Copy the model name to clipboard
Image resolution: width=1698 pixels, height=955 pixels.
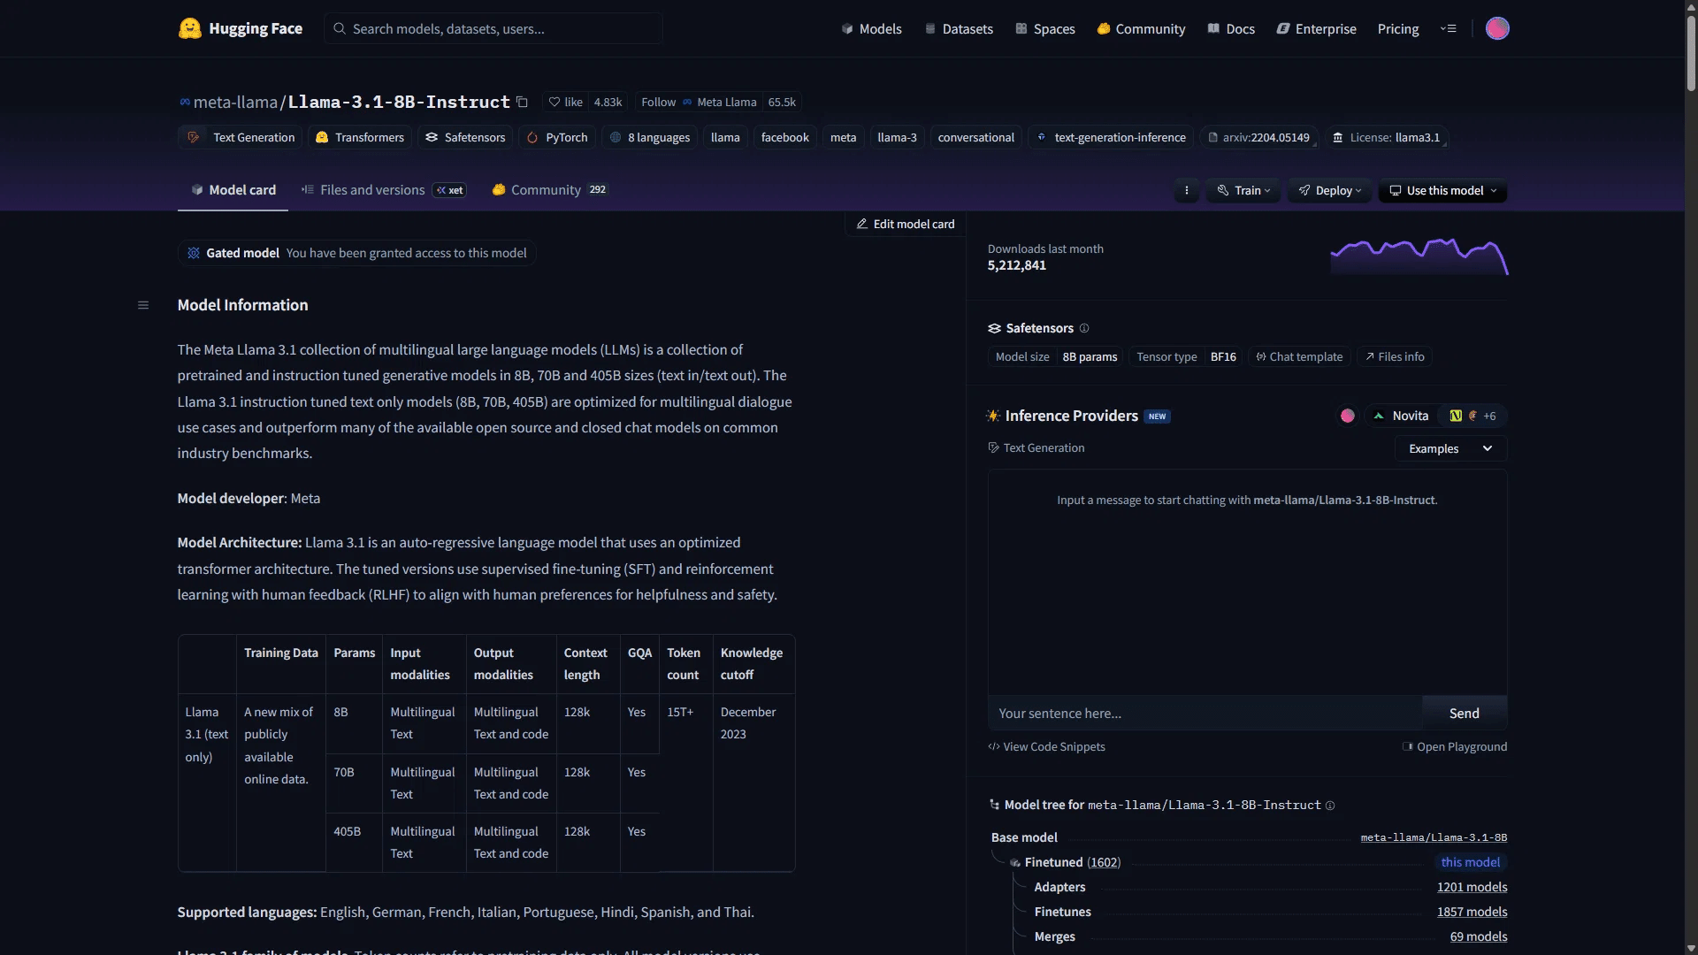coord(522,102)
